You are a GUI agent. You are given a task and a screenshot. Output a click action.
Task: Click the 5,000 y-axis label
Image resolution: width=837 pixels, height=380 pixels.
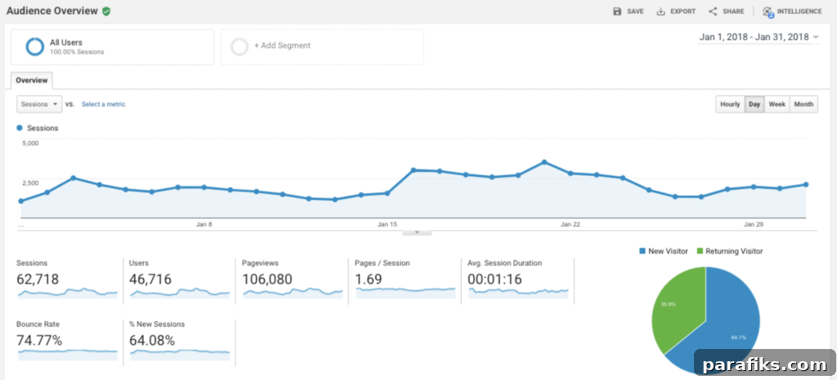click(x=30, y=144)
